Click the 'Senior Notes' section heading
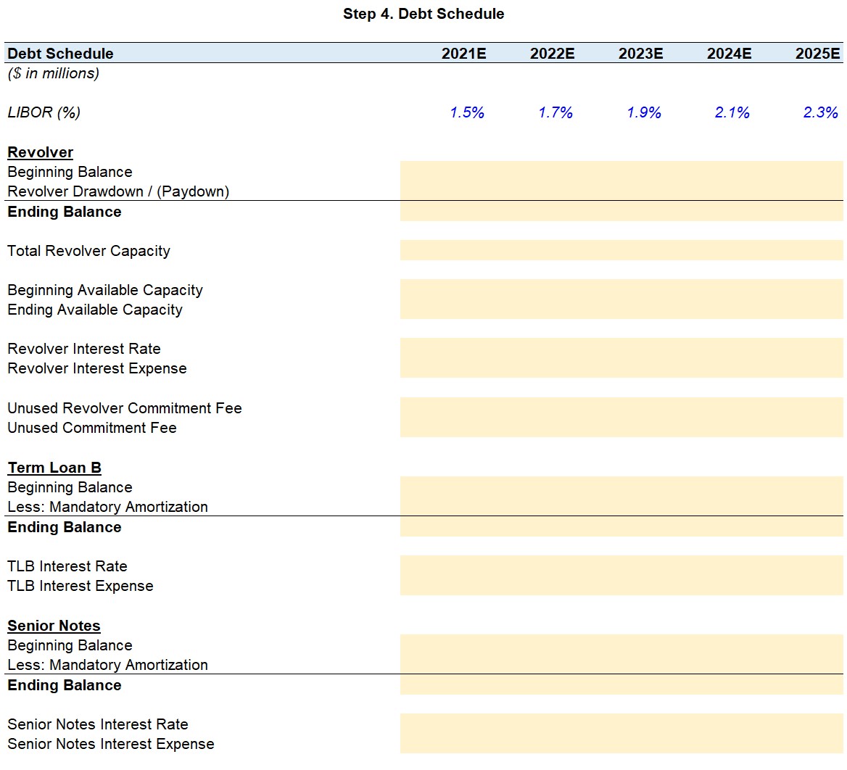Viewport: 847px width, 770px height. [x=54, y=626]
